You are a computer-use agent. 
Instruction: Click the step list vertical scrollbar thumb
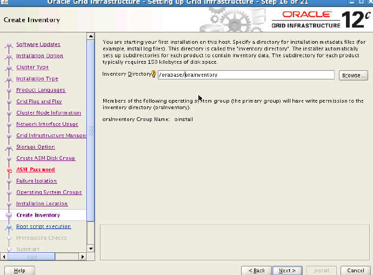(91, 131)
